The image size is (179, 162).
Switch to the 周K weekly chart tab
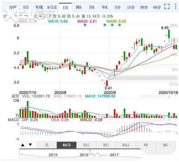pos(78,7)
